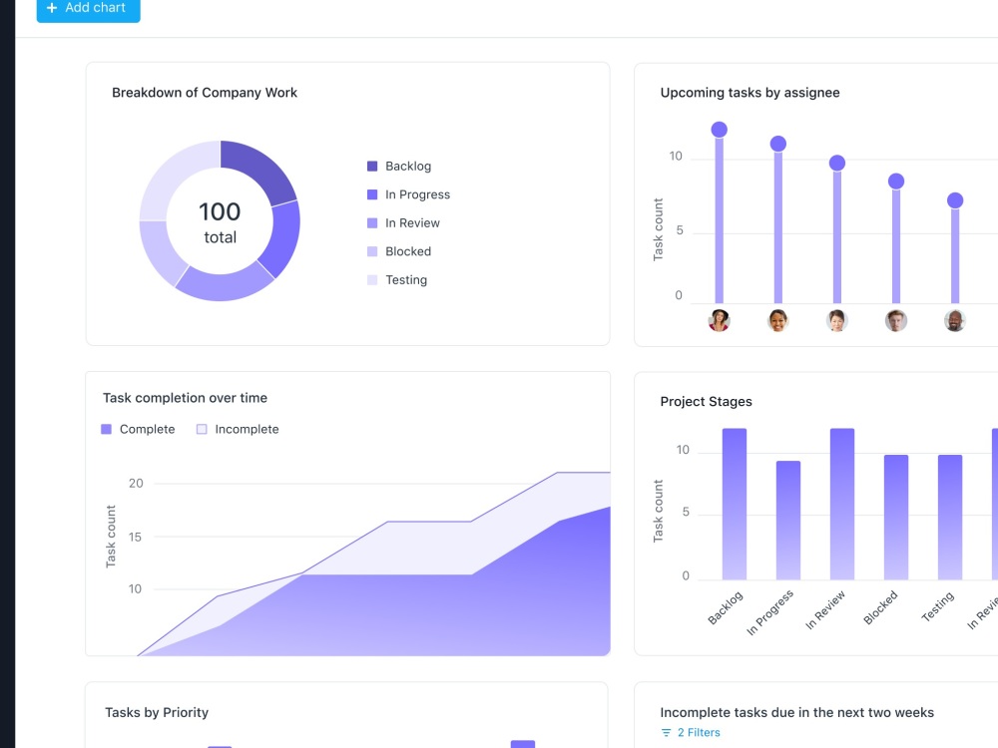Select the Blocked legend swatch

[372, 251]
